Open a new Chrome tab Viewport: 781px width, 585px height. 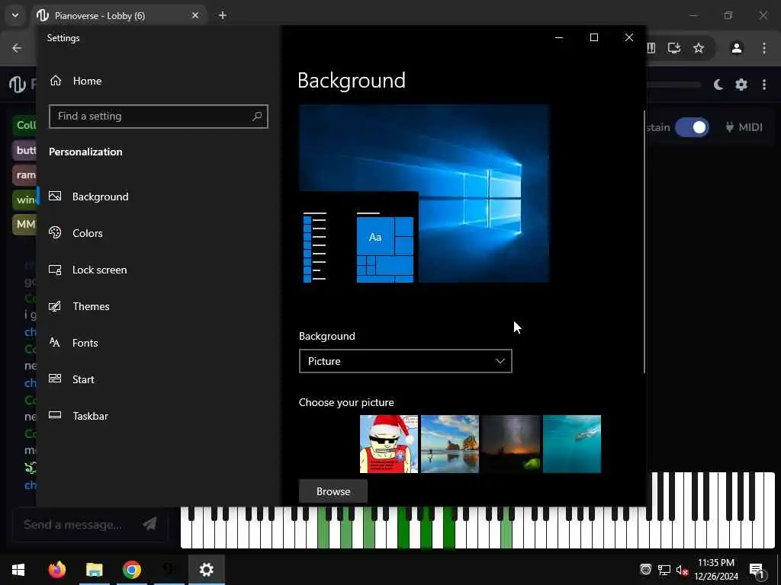pos(223,15)
